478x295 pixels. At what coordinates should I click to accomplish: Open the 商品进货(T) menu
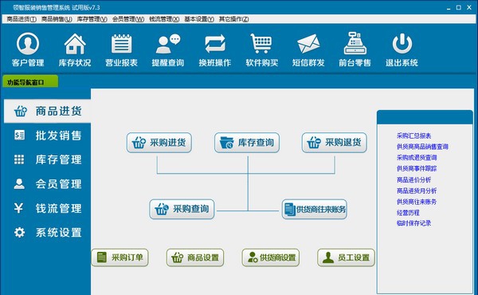pyautogui.click(x=22, y=19)
